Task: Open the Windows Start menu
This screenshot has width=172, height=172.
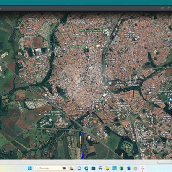Action: [30, 168]
